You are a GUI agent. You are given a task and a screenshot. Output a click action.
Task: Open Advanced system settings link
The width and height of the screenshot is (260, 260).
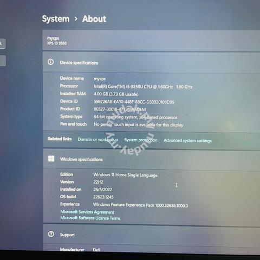[x=187, y=141]
